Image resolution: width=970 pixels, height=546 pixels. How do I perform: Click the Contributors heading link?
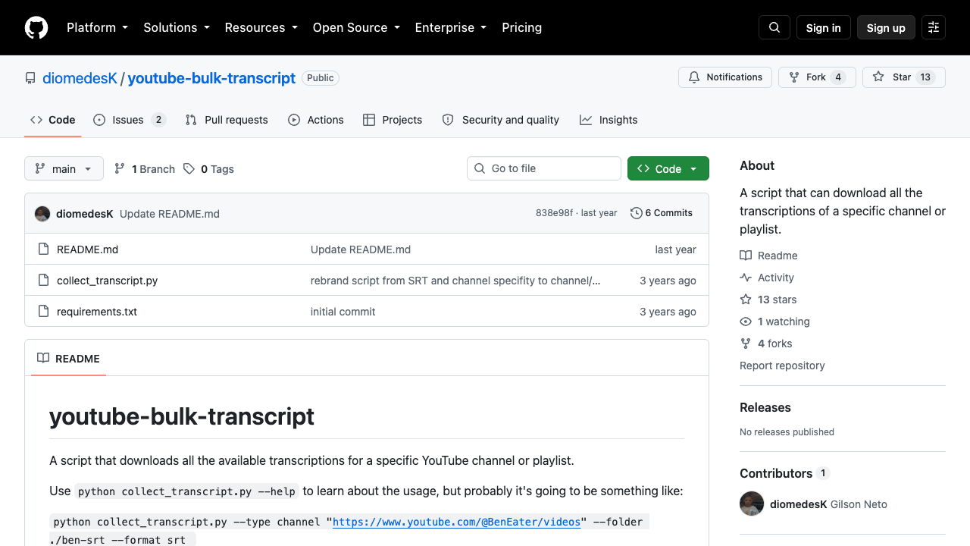coord(776,473)
